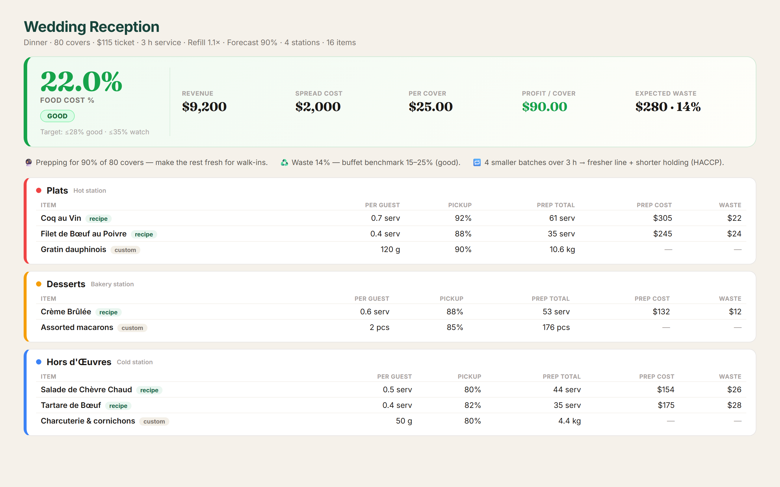
Task: Click the red dot beside Plats
Action: click(39, 190)
